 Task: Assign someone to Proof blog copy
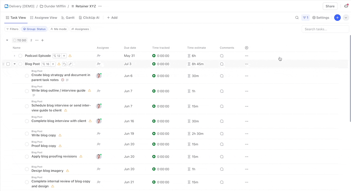99,144
